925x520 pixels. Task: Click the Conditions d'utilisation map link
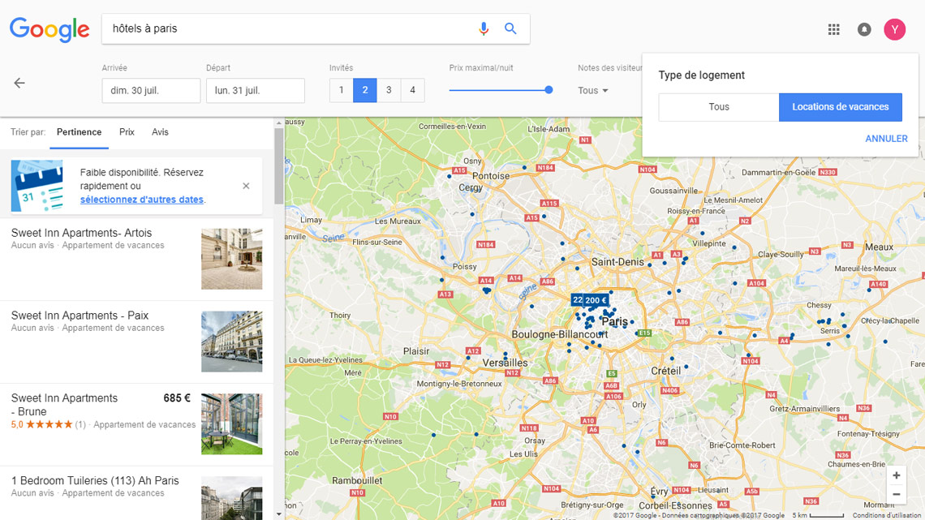[x=887, y=515]
